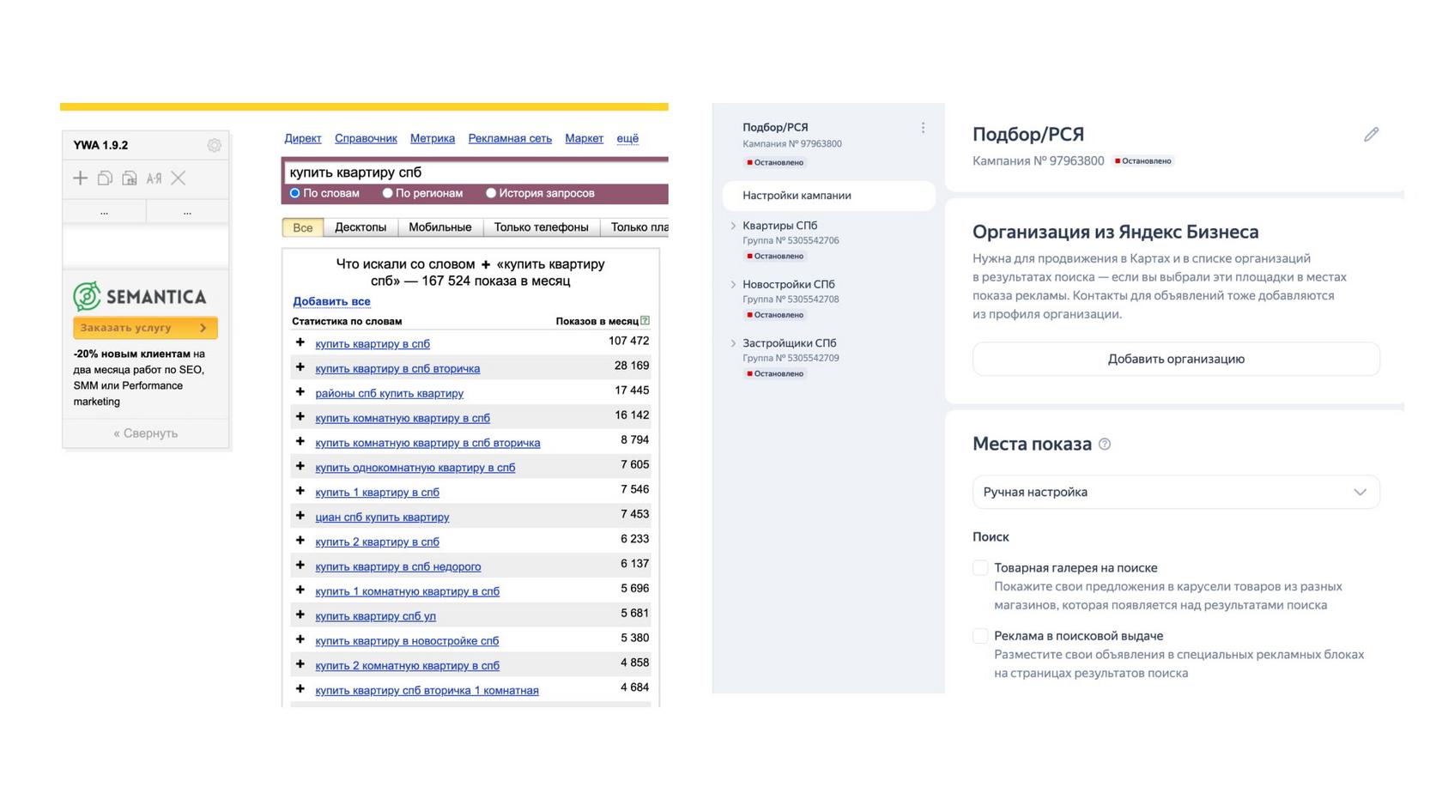This screenshot has width=1442, height=811.
Task: Click the pencil edit campaign name icon
Action: point(1371,134)
